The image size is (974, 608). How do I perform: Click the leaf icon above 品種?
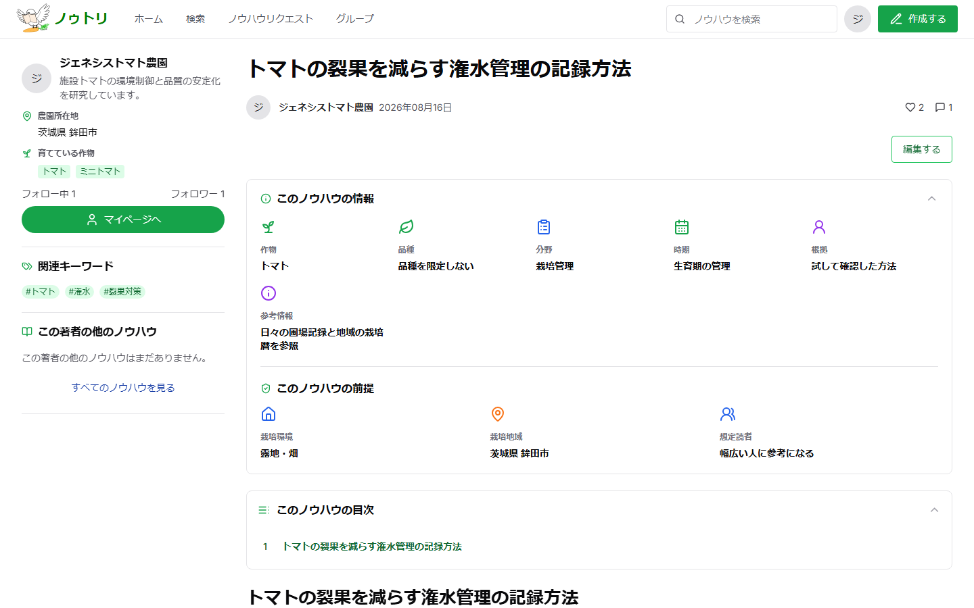coord(406,227)
